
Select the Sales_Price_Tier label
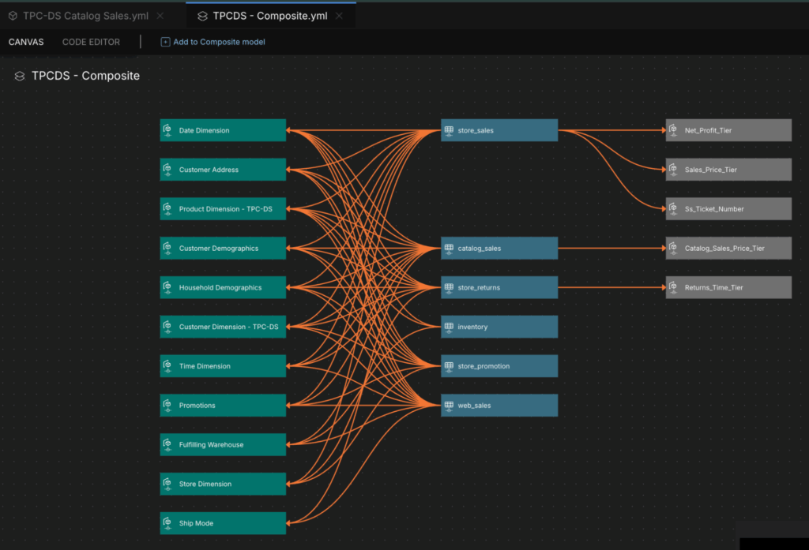[x=710, y=170]
